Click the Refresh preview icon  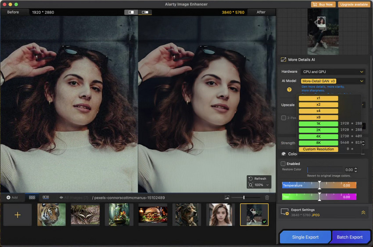click(x=251, y=178)
